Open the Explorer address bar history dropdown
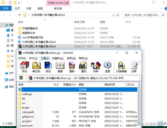The image size is (167, 128). coord(113,15)
